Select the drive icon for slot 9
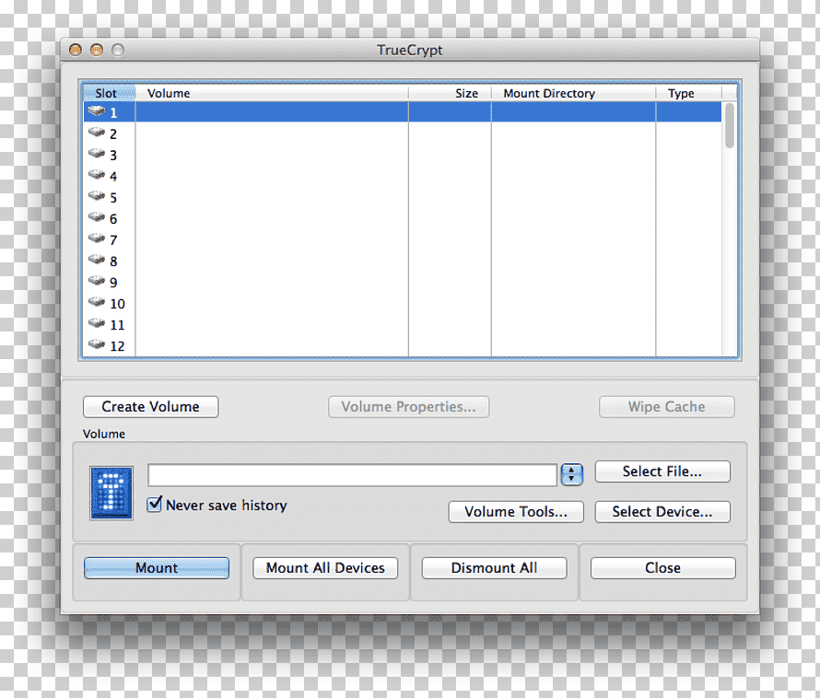Screen dimensions: 820x698 coord(97,281)
